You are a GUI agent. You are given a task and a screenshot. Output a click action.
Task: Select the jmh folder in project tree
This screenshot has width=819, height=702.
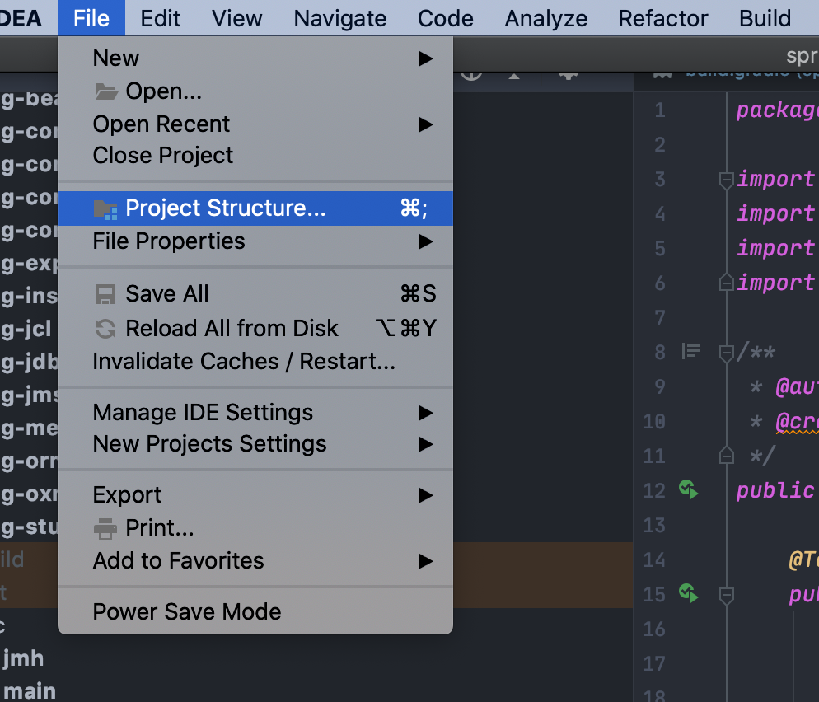point(23,658)
